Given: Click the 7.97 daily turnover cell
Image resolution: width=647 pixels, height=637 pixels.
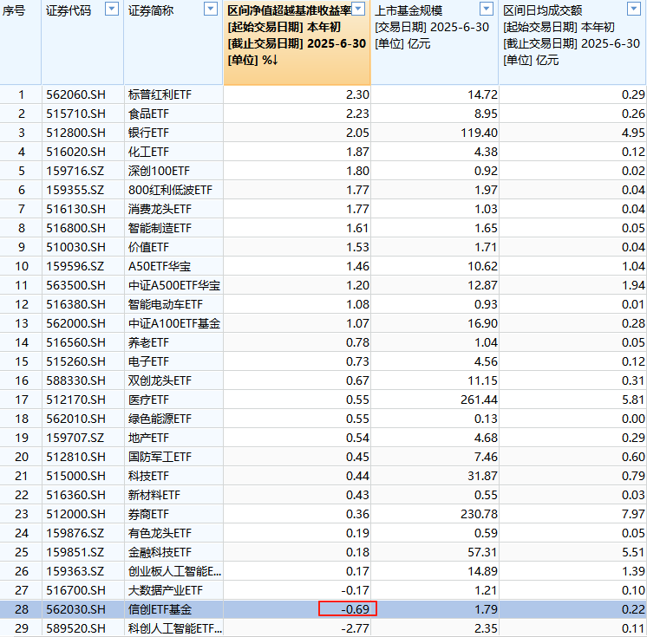Looking at the screenshot, I should pyautogui.click(x=632, y=513).
